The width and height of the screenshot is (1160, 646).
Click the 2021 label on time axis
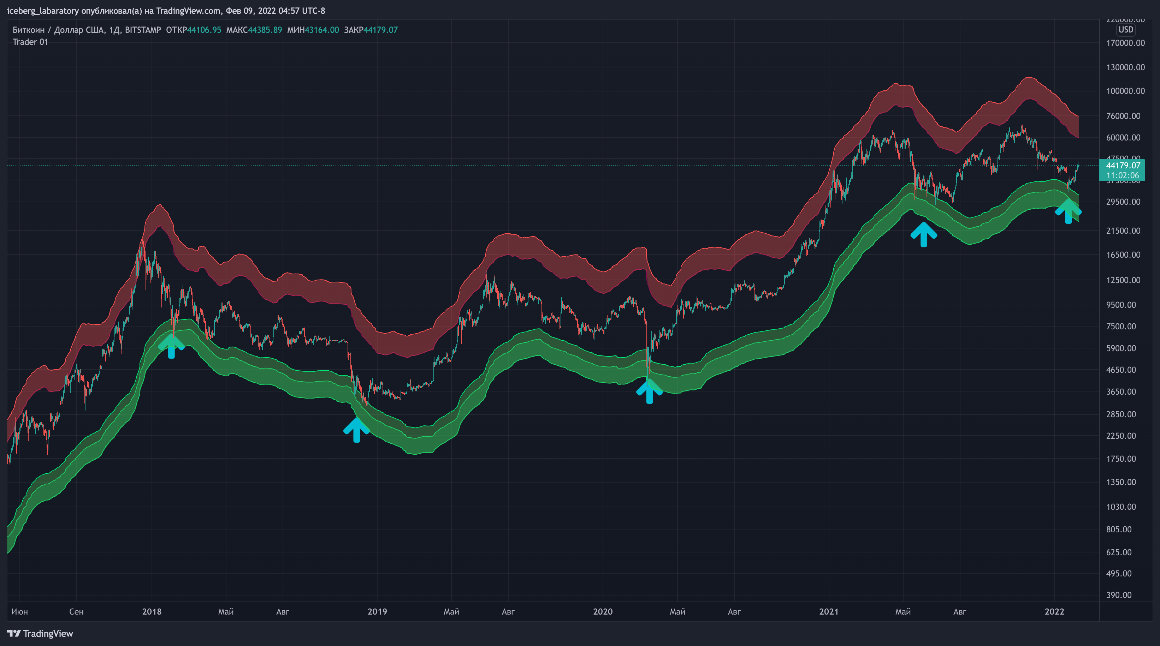(829, 611)
